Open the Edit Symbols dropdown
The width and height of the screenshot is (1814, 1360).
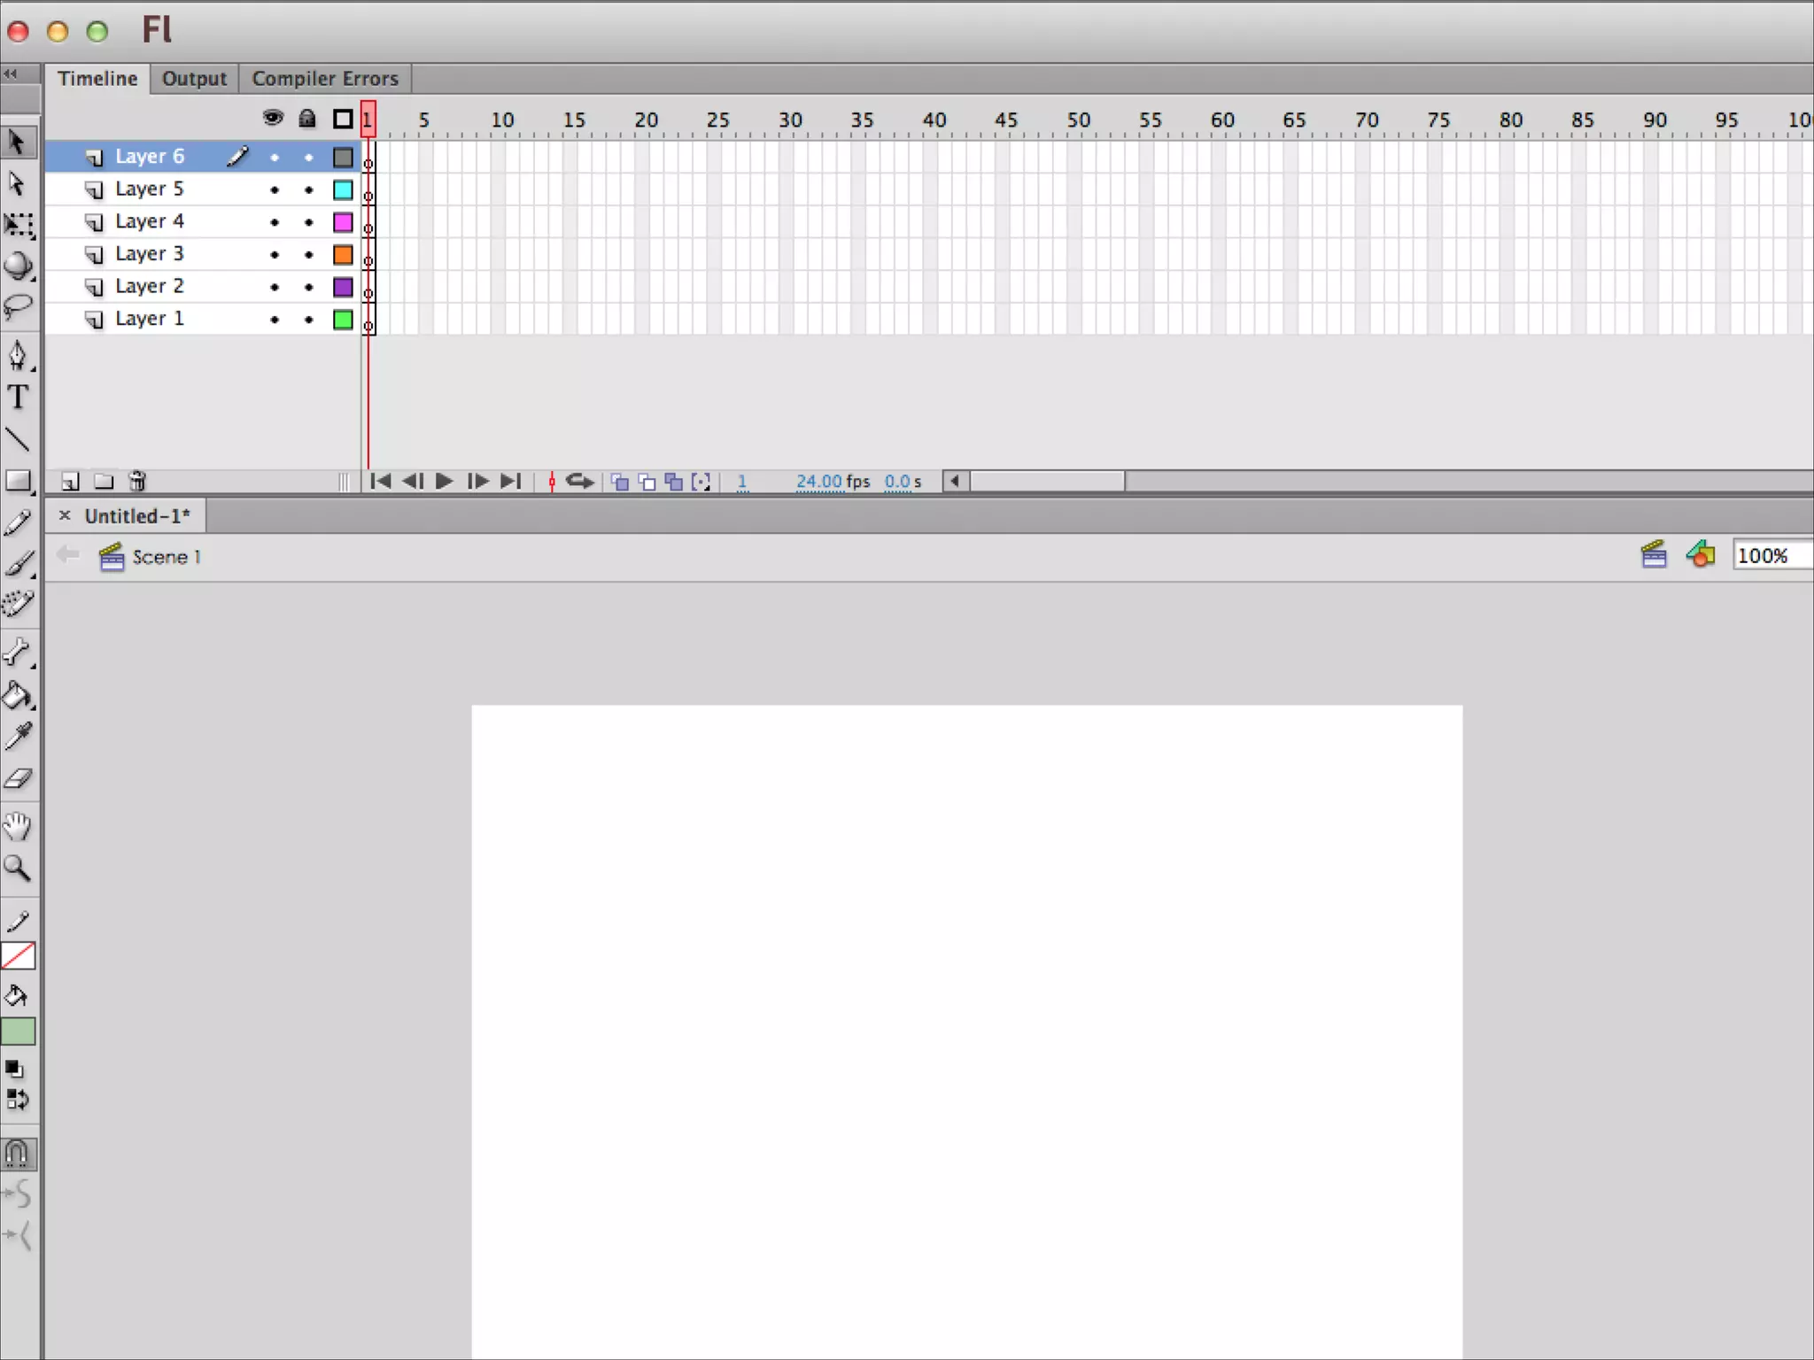coord(1700,555)
